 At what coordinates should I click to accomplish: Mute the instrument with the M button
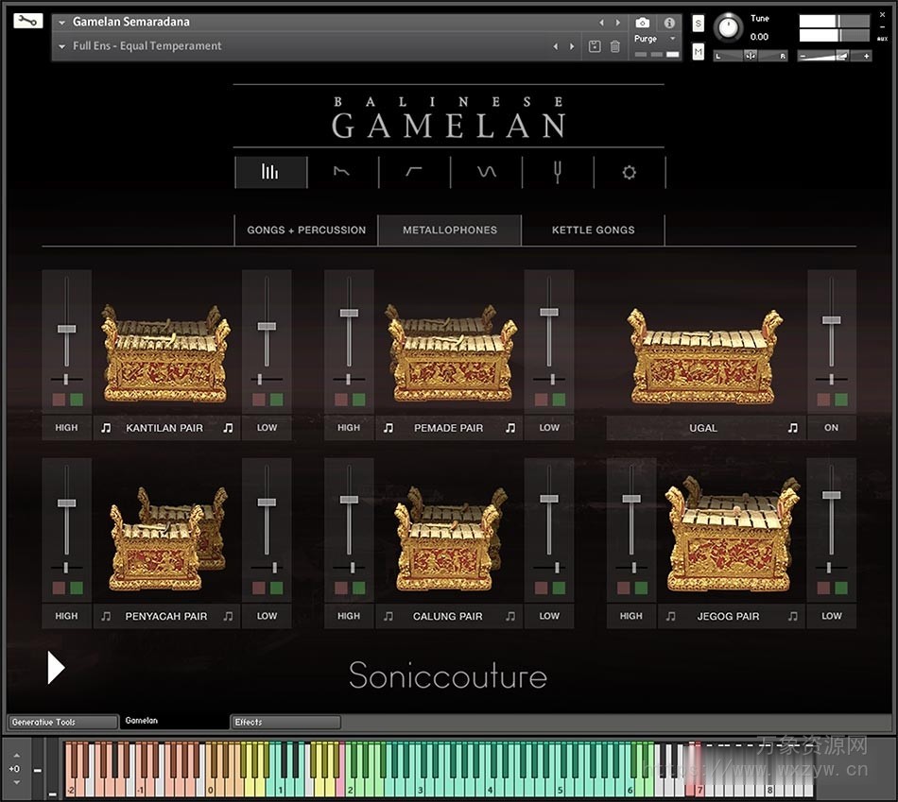click(699, 52)
